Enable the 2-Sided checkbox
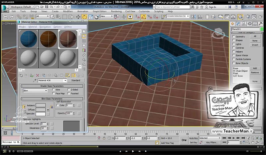The width and height of the screenshot is (266, 155). [69, 90]
